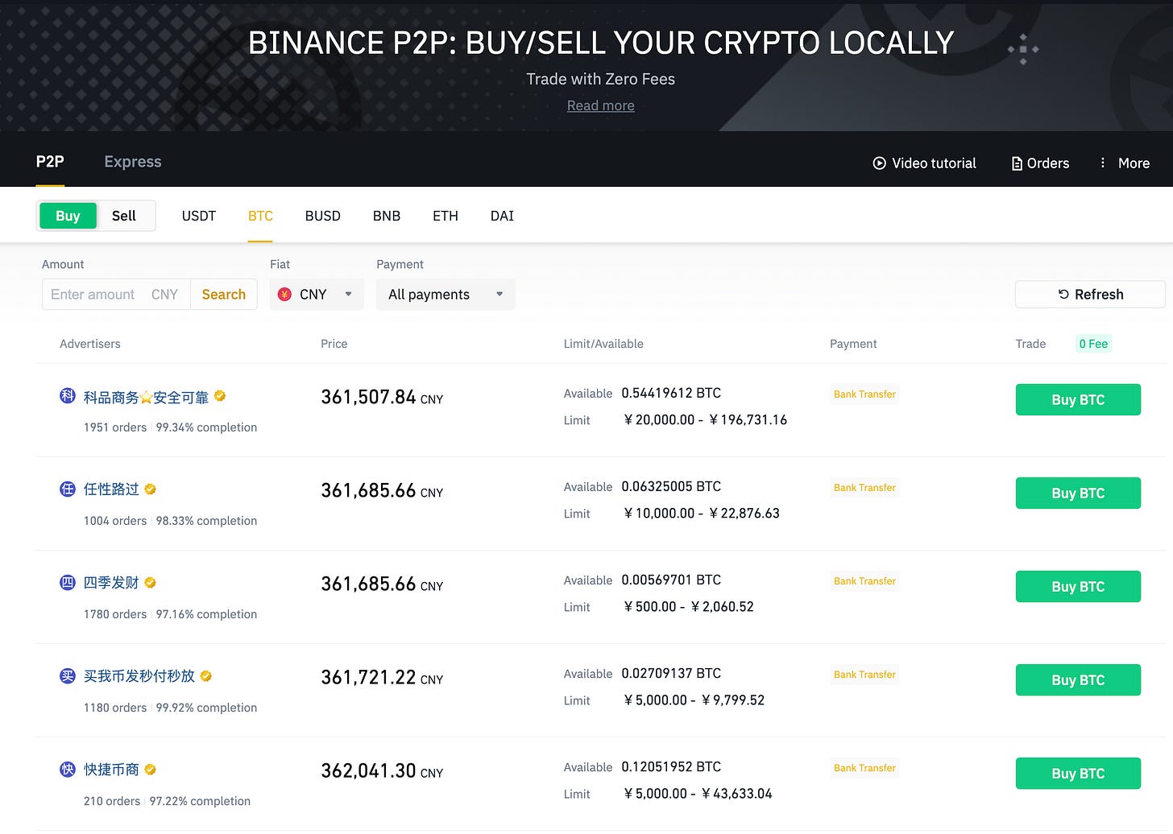Click the Video tutorial play icon
Image resolution: width=1173 pixels, height=834 pixels.
pyautogui.click(x=879, y=163)
